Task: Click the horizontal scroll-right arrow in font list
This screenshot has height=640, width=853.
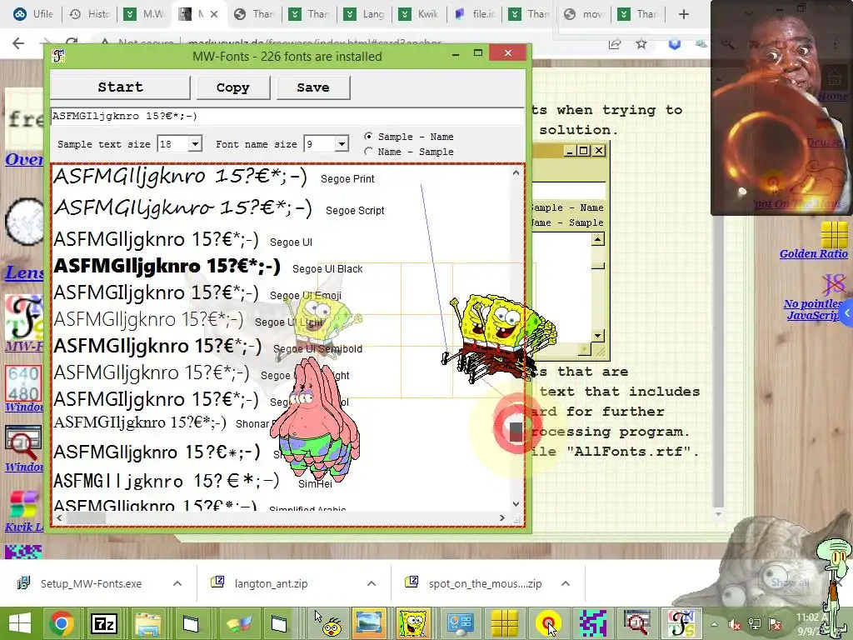Action: (501, 518)
